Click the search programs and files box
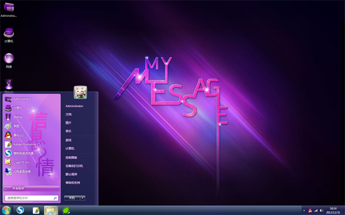The image size is (345, 215). click(32, 198)
